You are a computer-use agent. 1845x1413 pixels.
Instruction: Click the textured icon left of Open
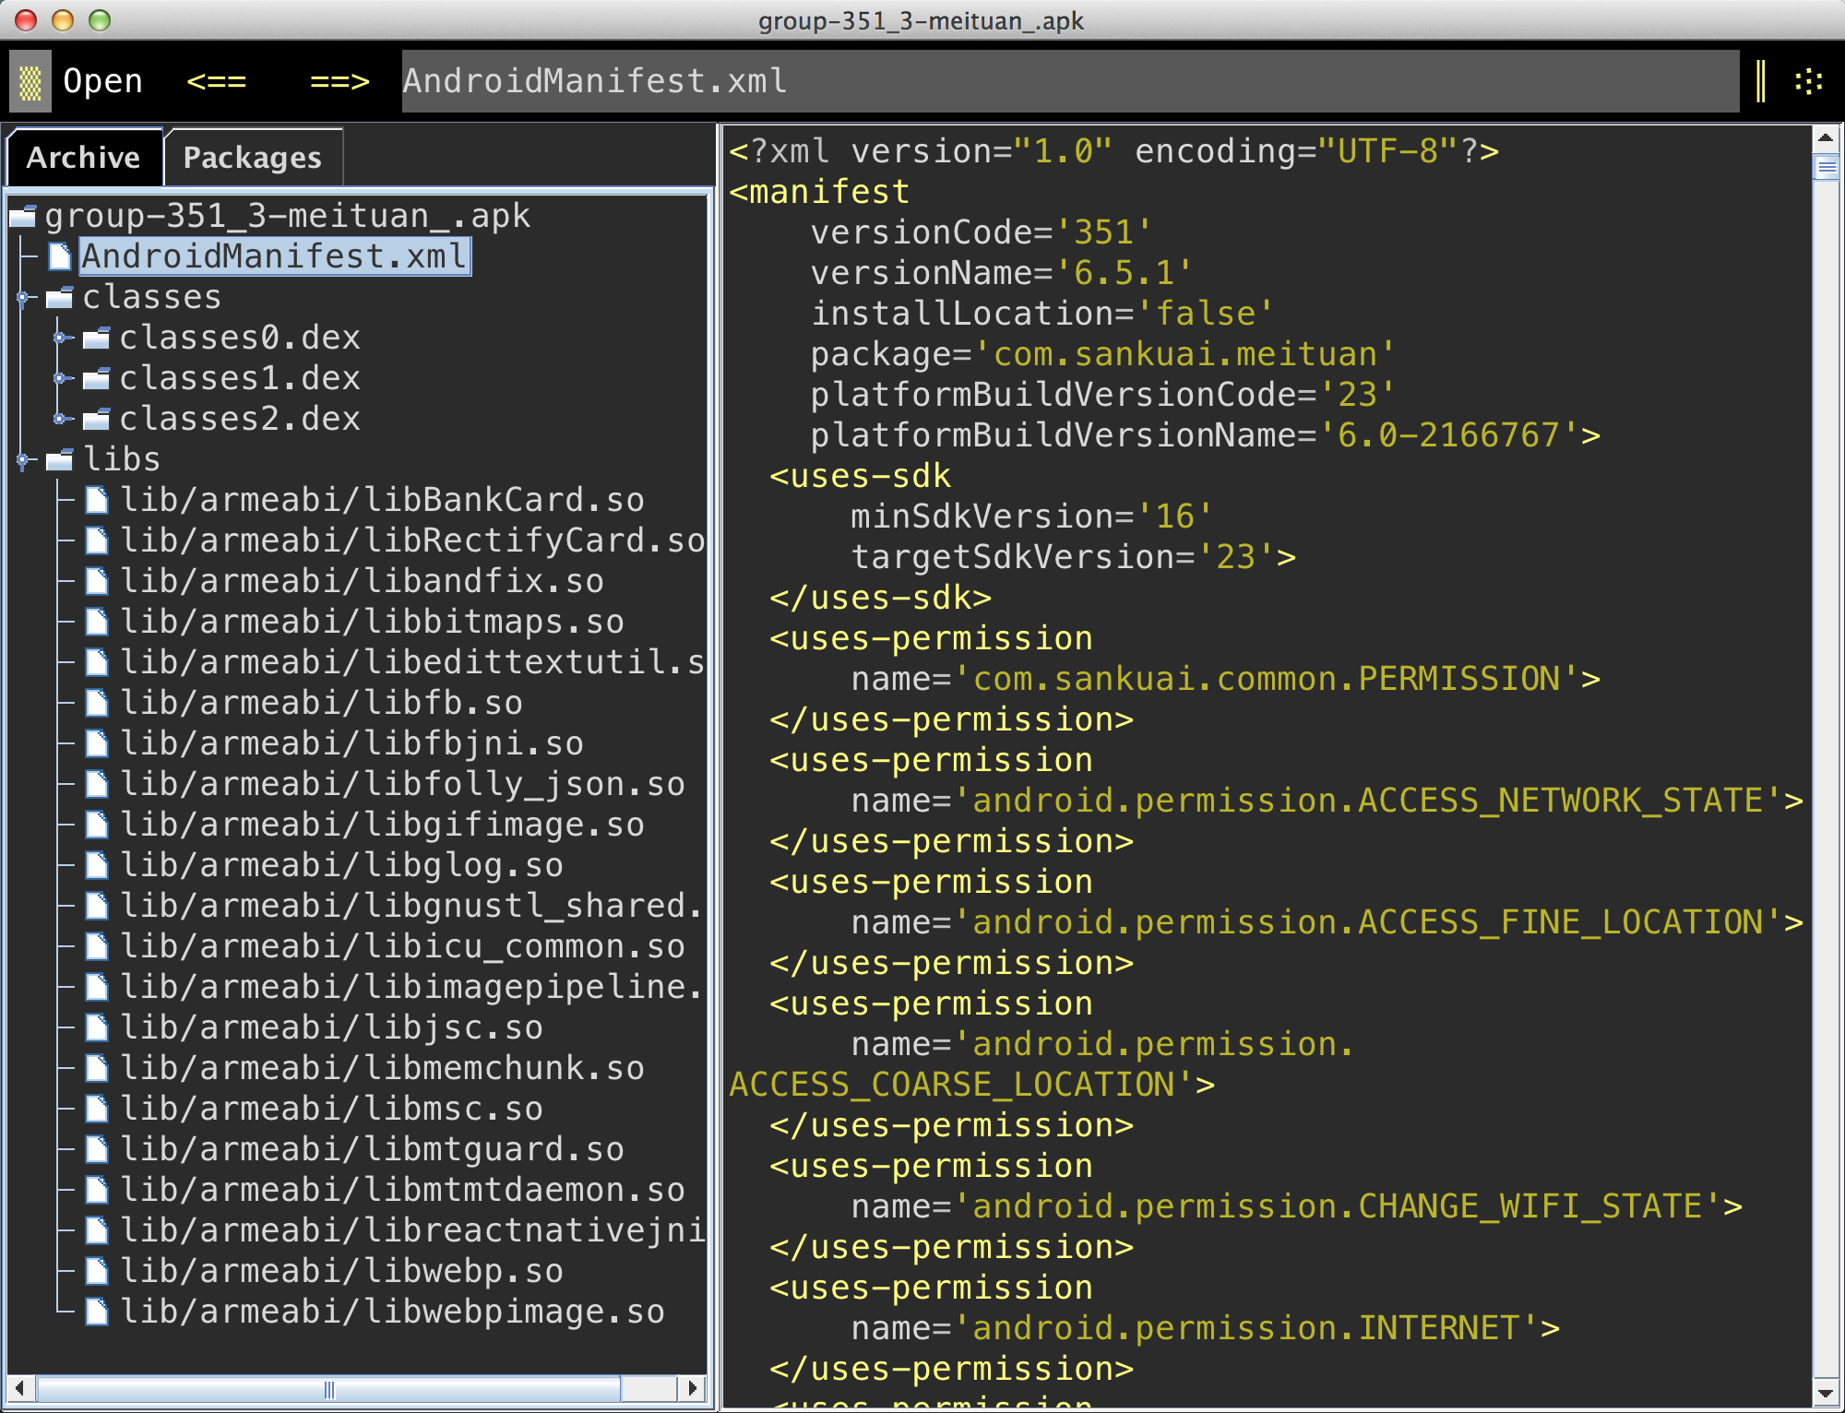click(30, 82)
